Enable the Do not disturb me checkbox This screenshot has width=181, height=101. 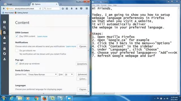[x=17, y=50]
